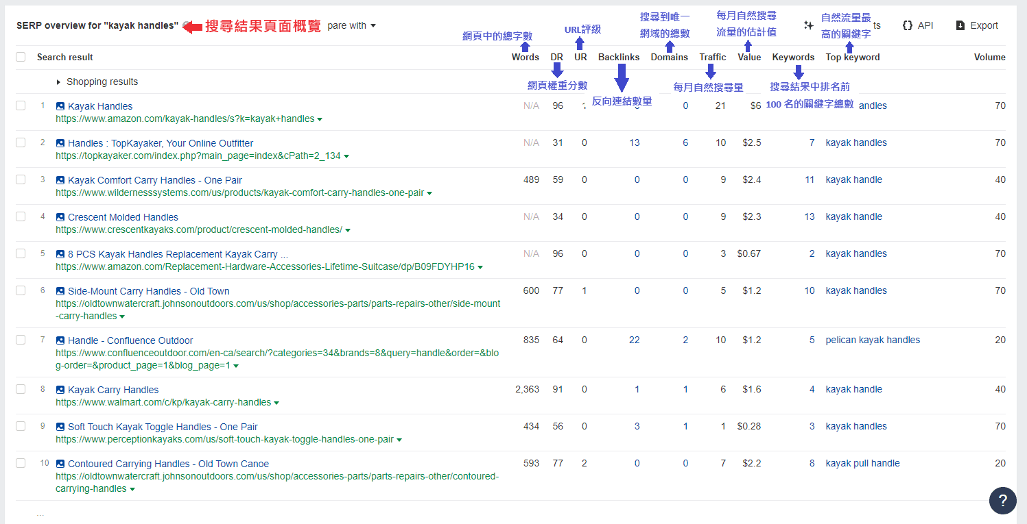Click the image icon beside Handle - Confluence Outdoor
Screen dimensions: 1027x524
[x=60, y=340]
